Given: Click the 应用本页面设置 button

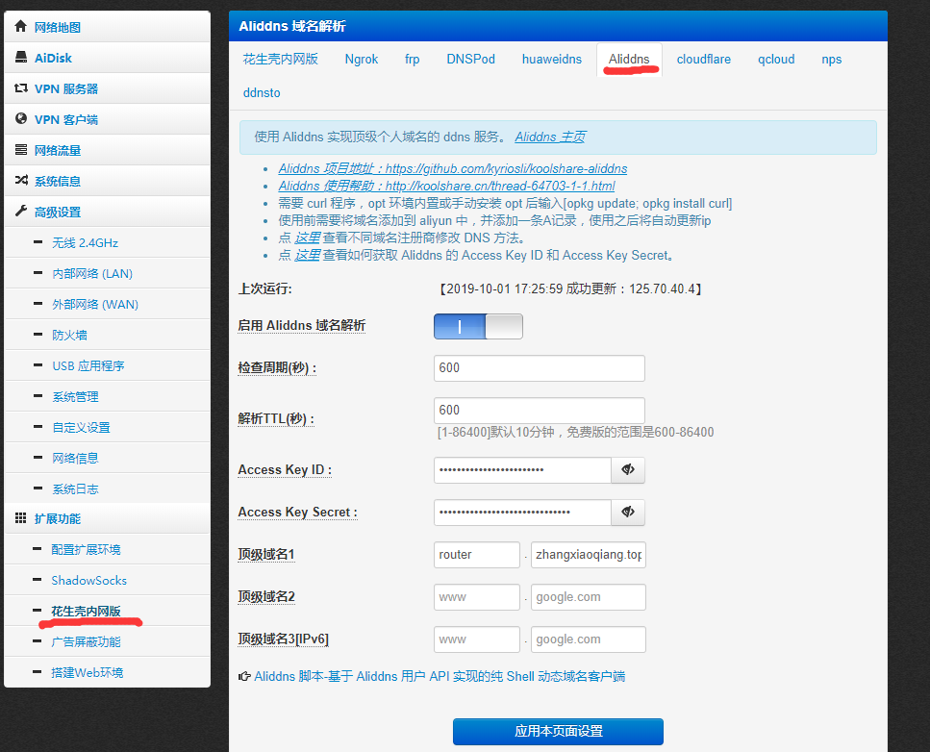Looking at the screenshot, I should click(x=558, y=731).
